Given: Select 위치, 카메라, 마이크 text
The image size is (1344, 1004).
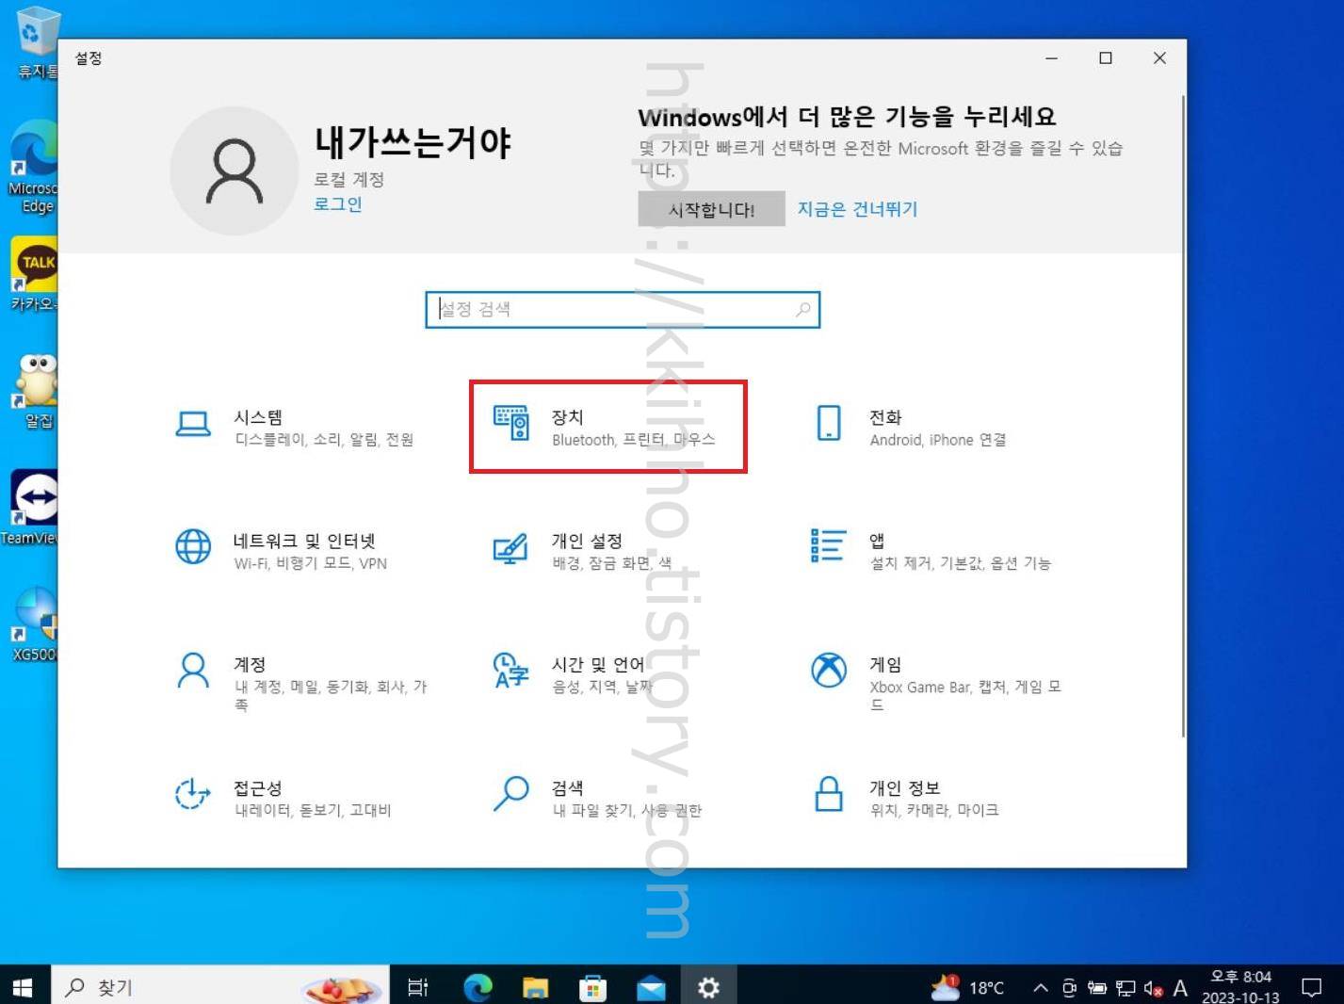Looking at the screenshot, I should (934, 810).
